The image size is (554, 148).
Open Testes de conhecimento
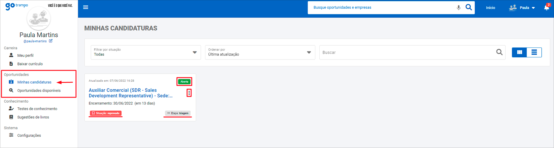(37, 109)
